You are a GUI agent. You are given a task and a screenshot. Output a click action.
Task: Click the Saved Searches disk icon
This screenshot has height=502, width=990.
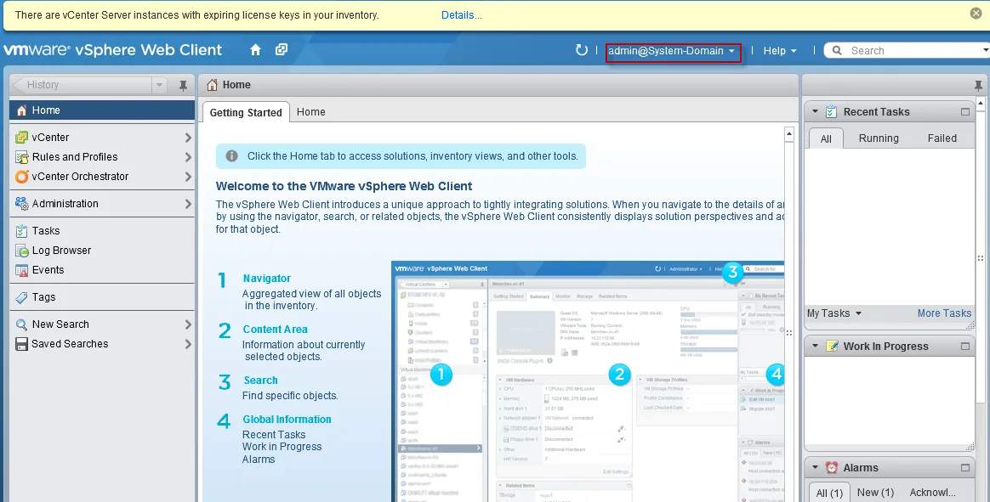[22, 344]
